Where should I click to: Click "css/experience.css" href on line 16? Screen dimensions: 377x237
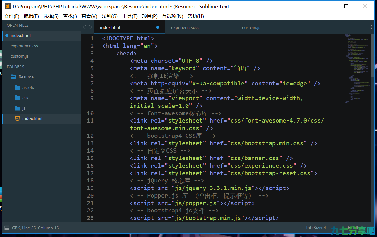tap(261, 166)
